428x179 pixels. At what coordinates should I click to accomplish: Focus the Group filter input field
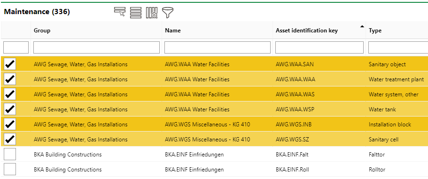point(96,47)
